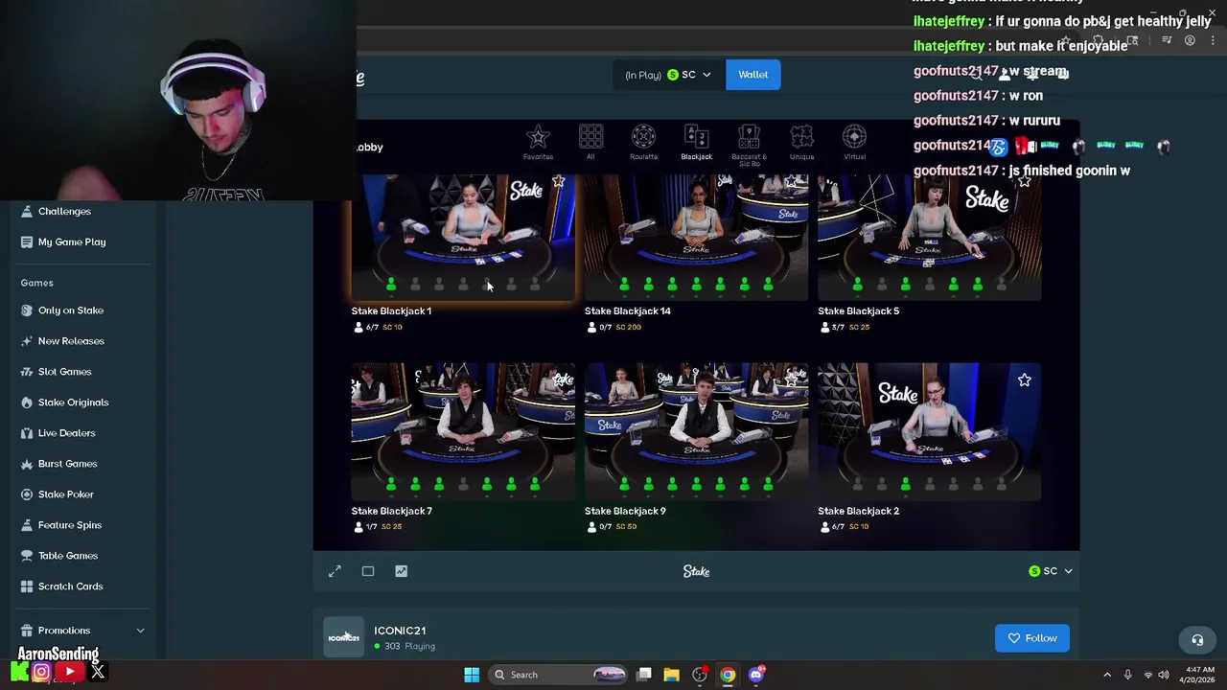Image resolution: width=1227 pixels, height=690 pixels.
Task: Open the SC dropdown in game footer
Action: [x=1050, y=571]
